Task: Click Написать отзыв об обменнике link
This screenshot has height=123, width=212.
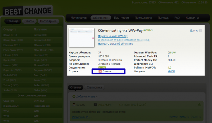Action: [x=116, y=44]
